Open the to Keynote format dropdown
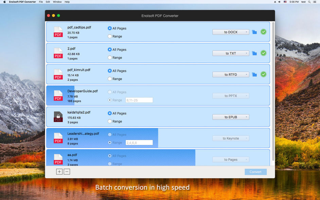The image size is (320, 200). tap(231, 138)
